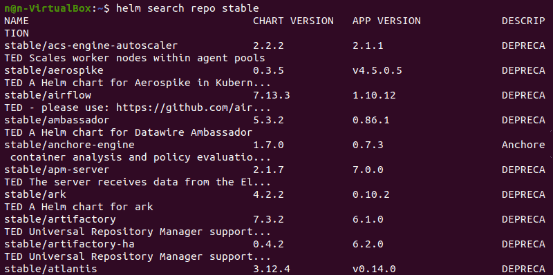Screen dimensions: 553x275
Task: Click the stable/artifactory-ha chart name
Action: tap(69, 245)
